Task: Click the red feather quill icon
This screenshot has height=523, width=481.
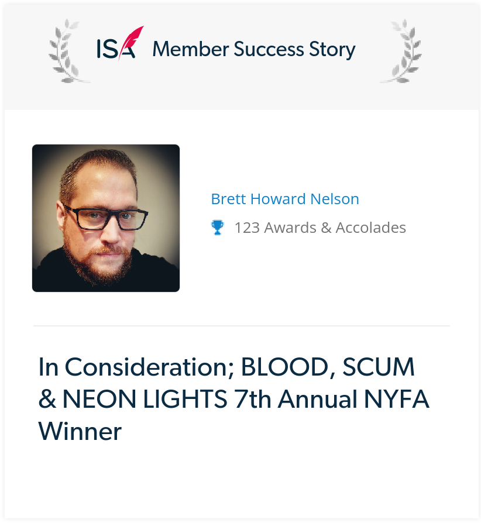Action: (x=132, y=42)
